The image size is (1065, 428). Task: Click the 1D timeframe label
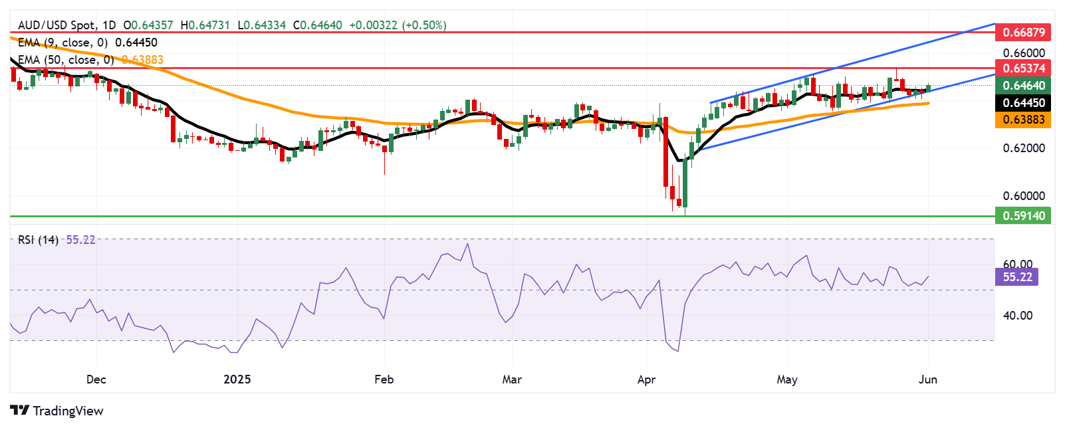[108, 25]
